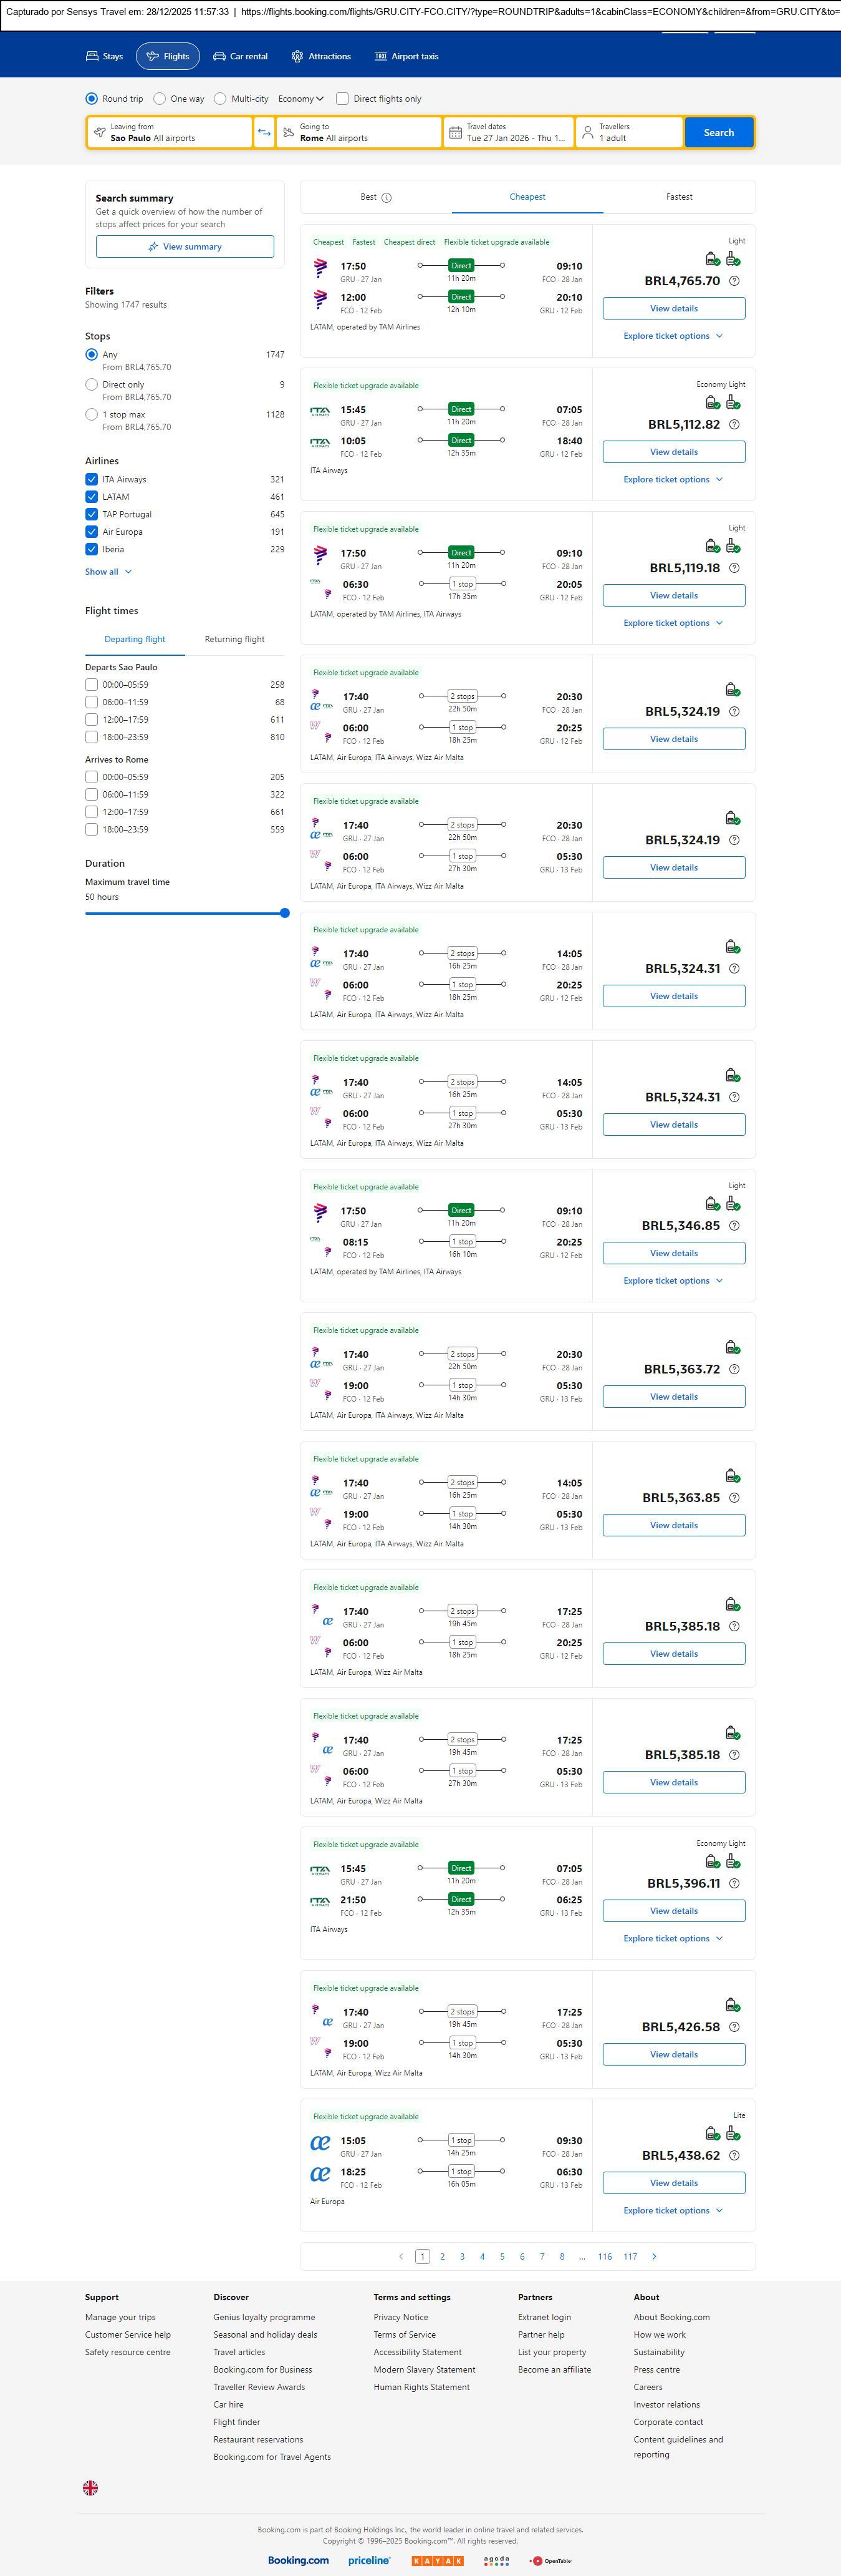This screenshot has width=841, height=2576.
Task: Click the Attractions icon in the top navigation
Action: (297, 57)
